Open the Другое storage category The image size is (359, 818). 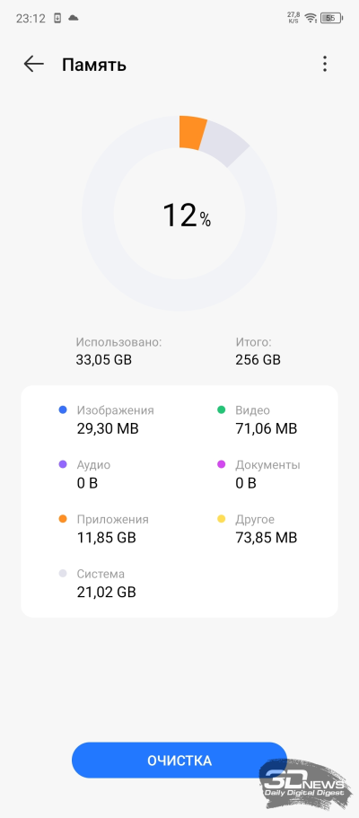click(x=258, y=529)
